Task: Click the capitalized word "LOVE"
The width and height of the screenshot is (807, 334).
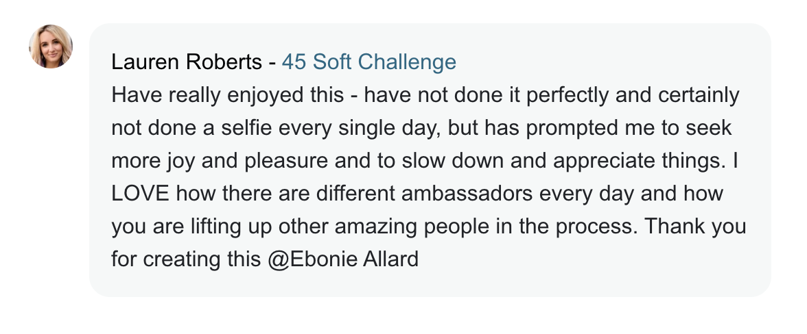Action: click(138, 194)
